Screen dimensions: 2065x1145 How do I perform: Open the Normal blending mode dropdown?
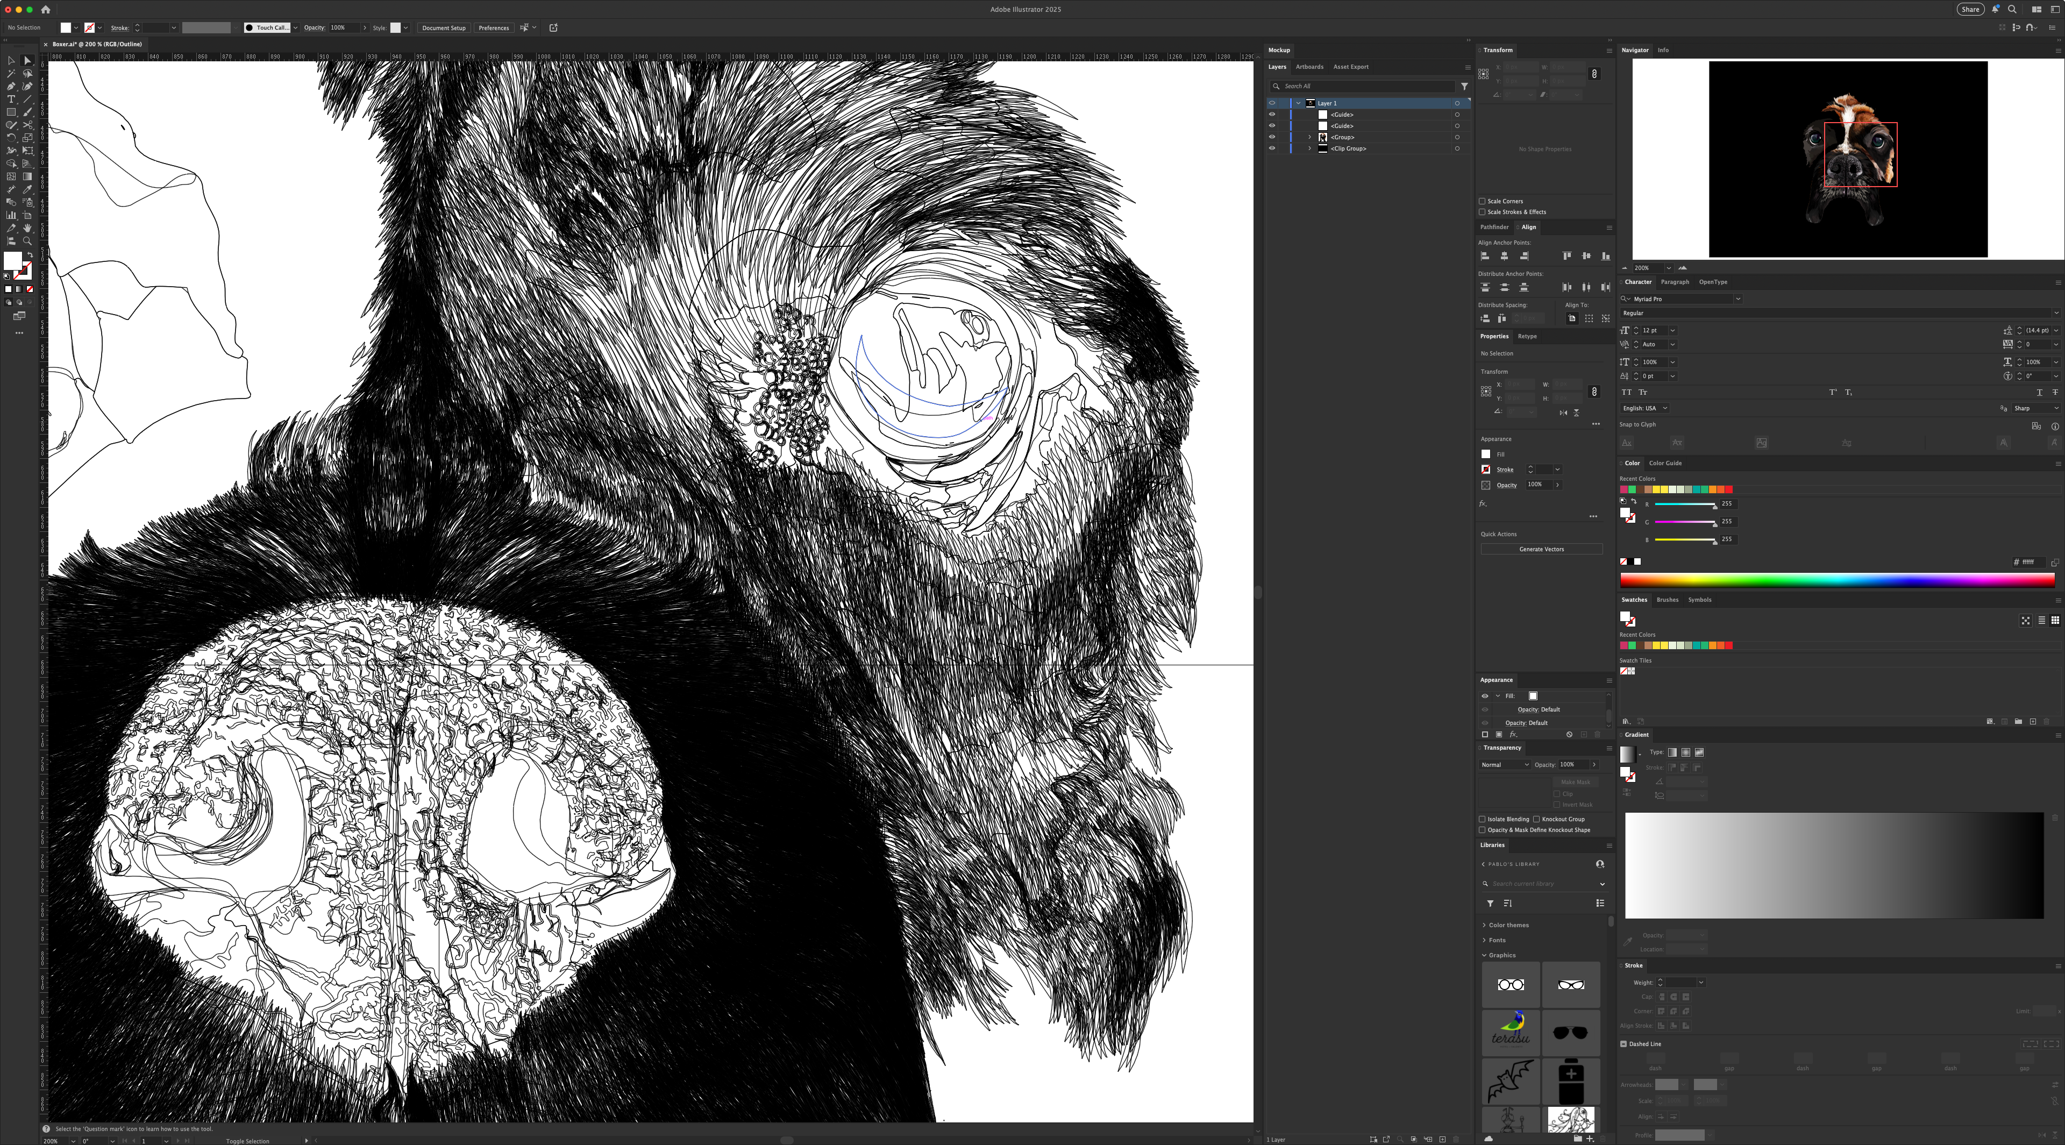tap(1505, 765)
